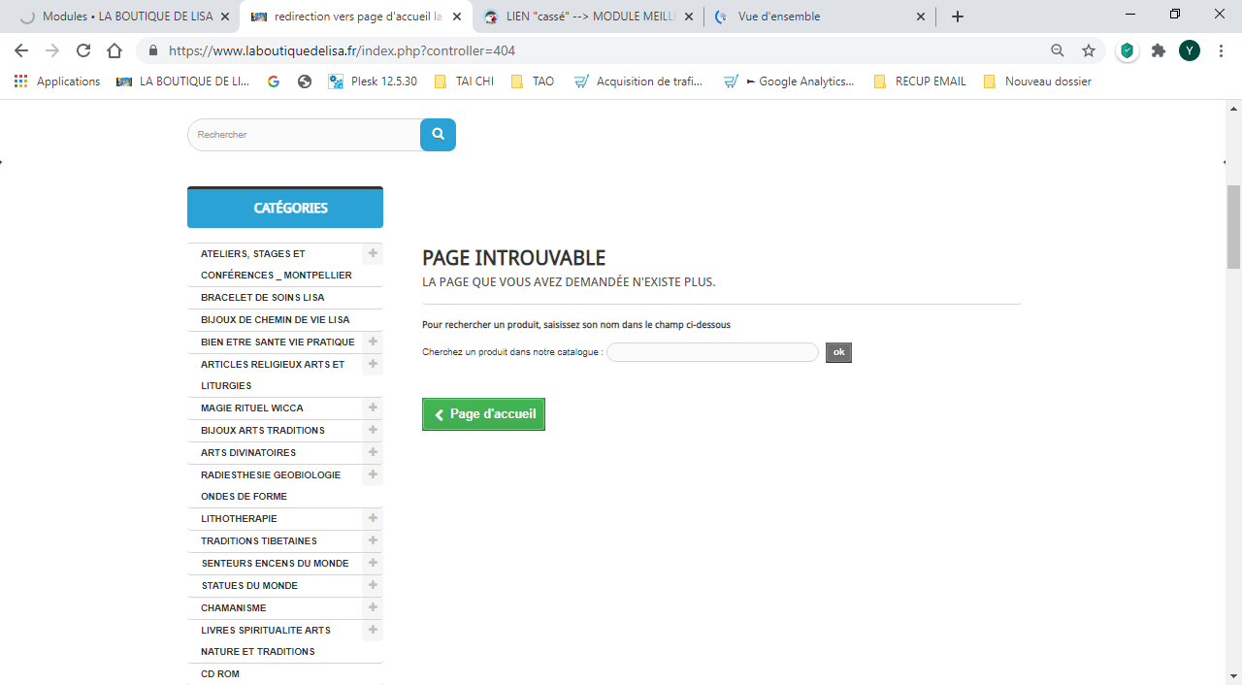The height and width of the screenshot is (685, 1242).
Task: Expand TRADITIONS TIBETAINES category
Action: tap(373, 540)
